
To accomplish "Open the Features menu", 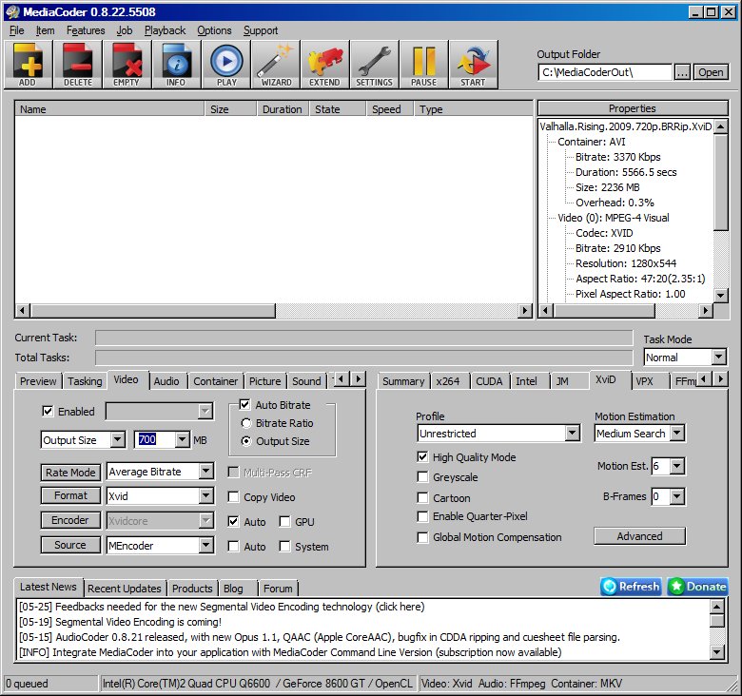I will [86, 30].
